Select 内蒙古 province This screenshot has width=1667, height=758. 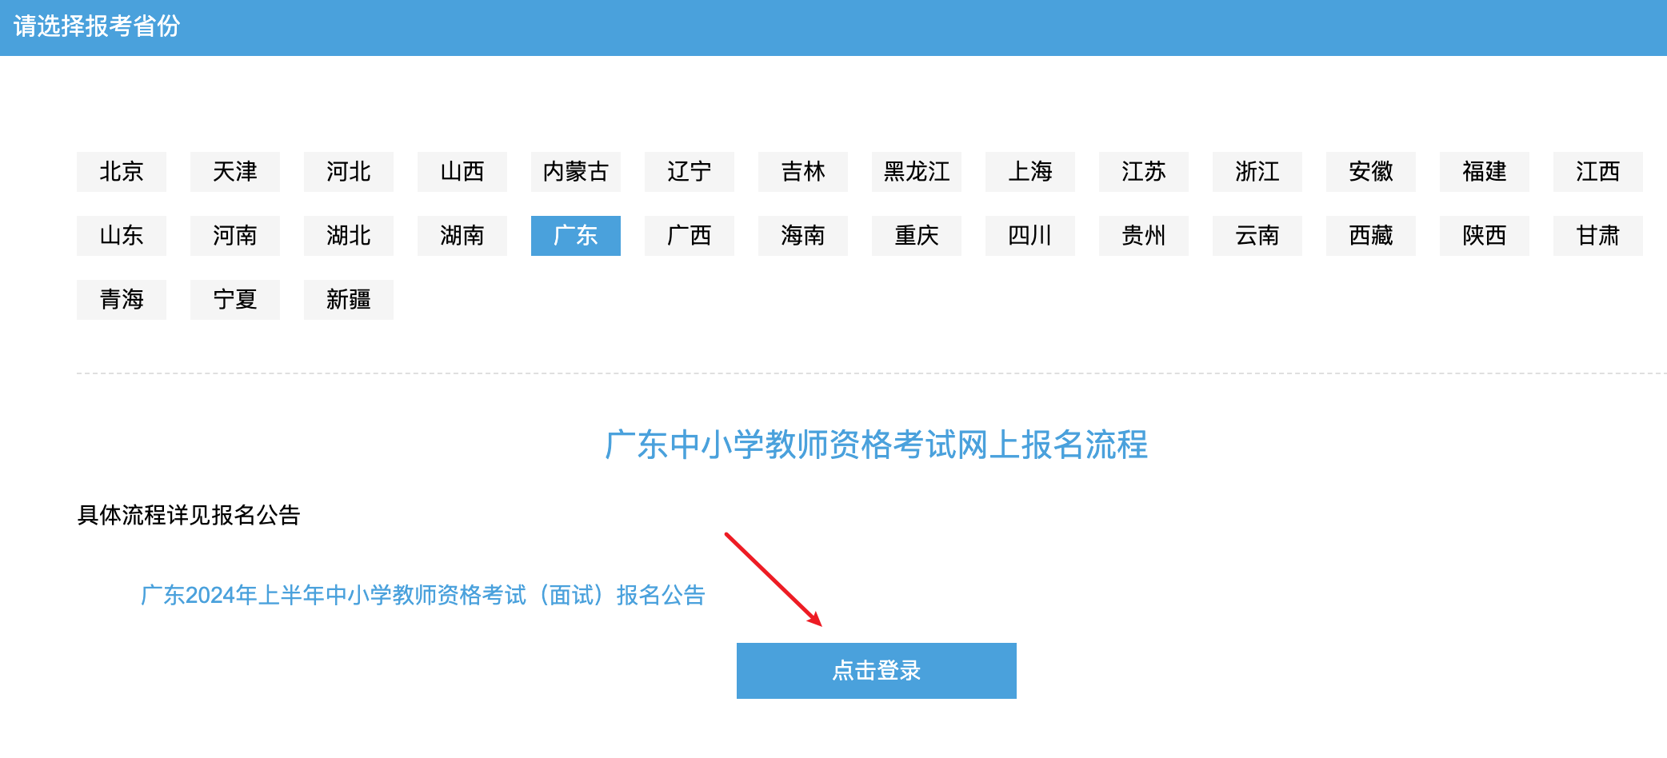click(576, 172)
